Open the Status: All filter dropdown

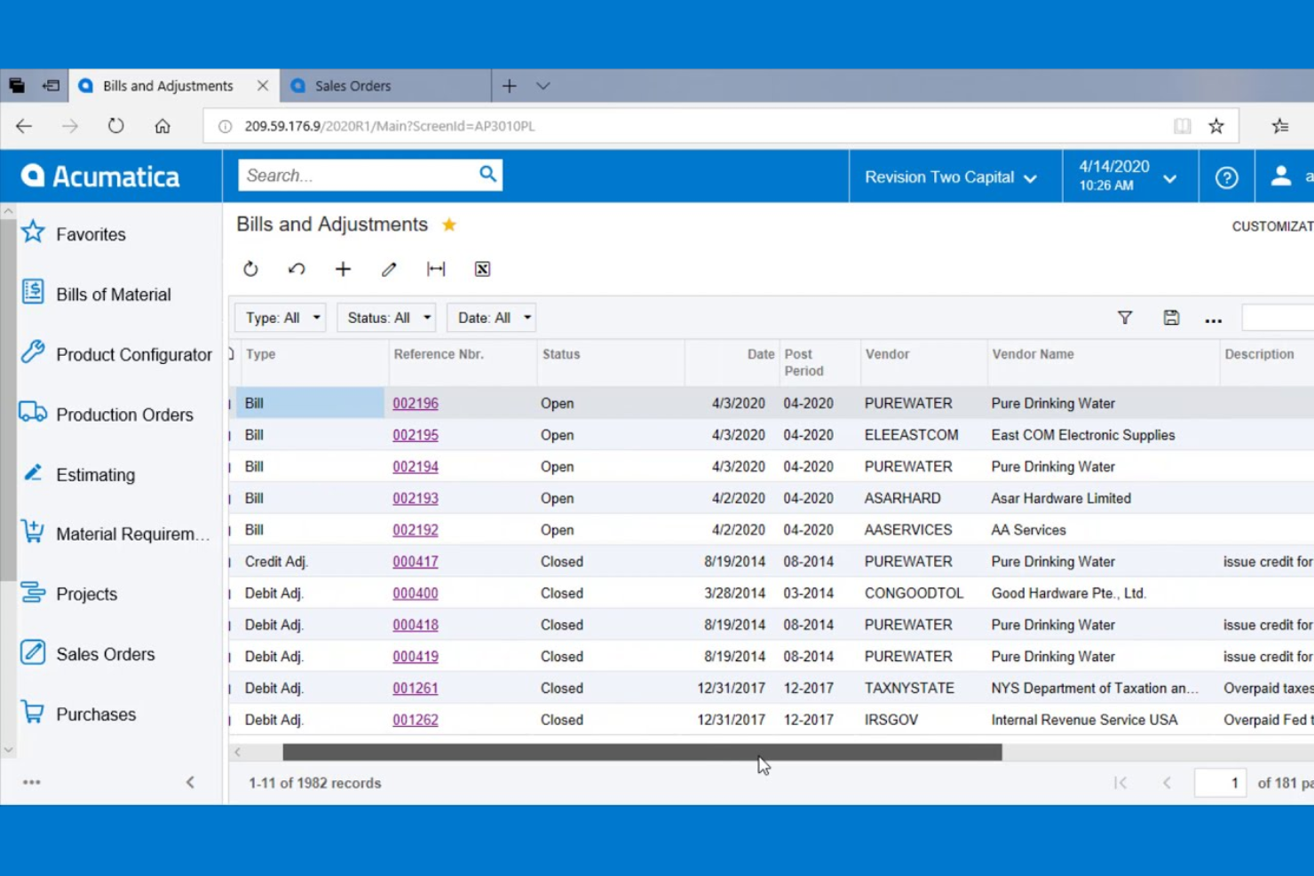click(387, 318)
